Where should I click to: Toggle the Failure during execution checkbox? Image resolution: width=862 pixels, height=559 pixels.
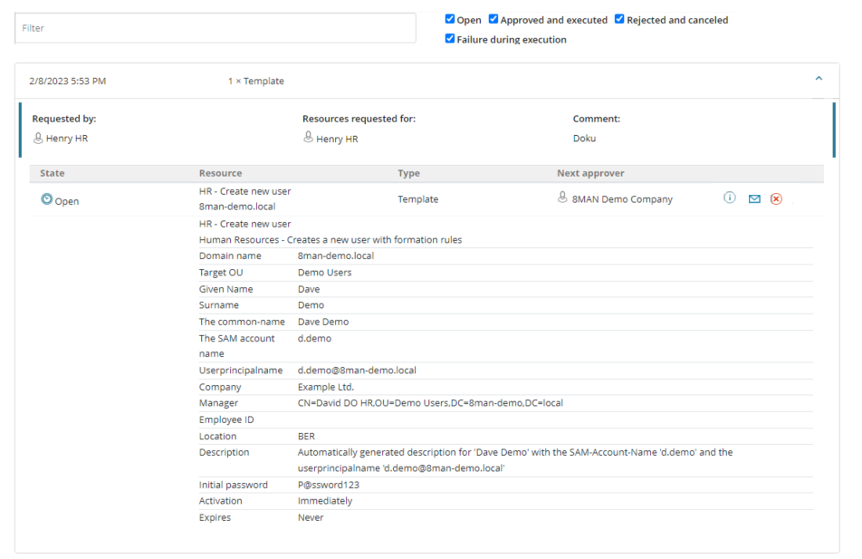(x=450, y=39)
